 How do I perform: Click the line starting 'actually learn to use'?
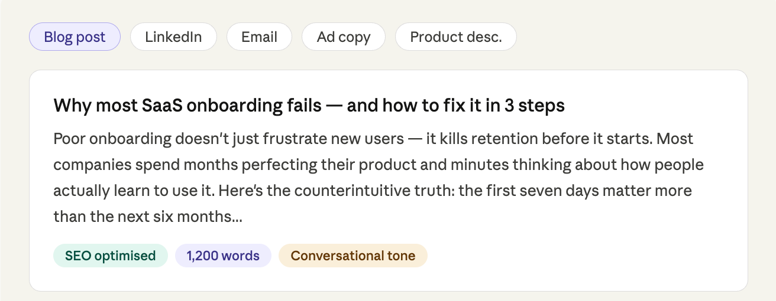[372, 191]
